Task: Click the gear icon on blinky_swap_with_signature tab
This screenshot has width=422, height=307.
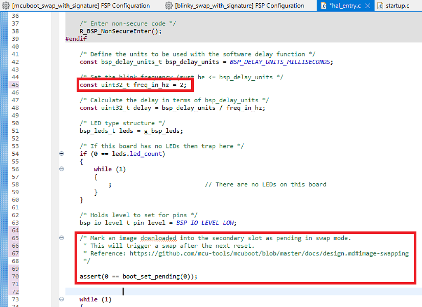Action: click(x=168, y=5)
